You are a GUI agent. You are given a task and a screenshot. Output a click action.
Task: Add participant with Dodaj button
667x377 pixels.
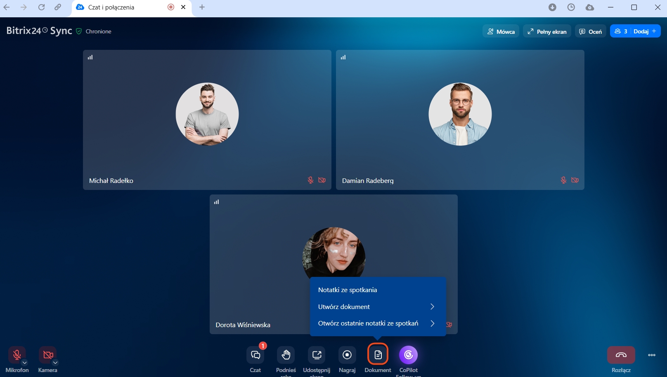(x=645, y=31)
